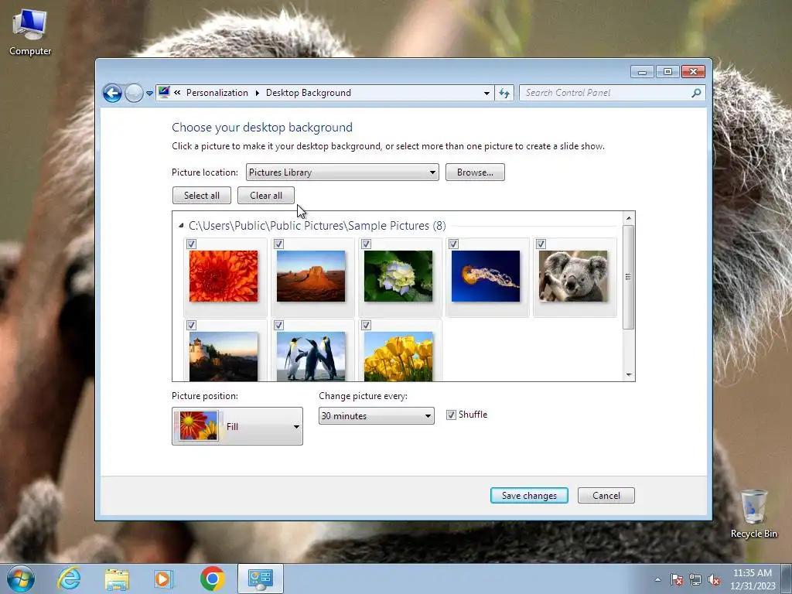Image resolution: width=792 pixels, height=594 pixels.
Task: Click the Forward navigation button
Action: click(134, 93)
